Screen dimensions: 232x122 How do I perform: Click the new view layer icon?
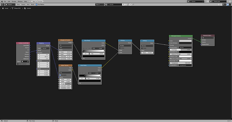[228, 1]
